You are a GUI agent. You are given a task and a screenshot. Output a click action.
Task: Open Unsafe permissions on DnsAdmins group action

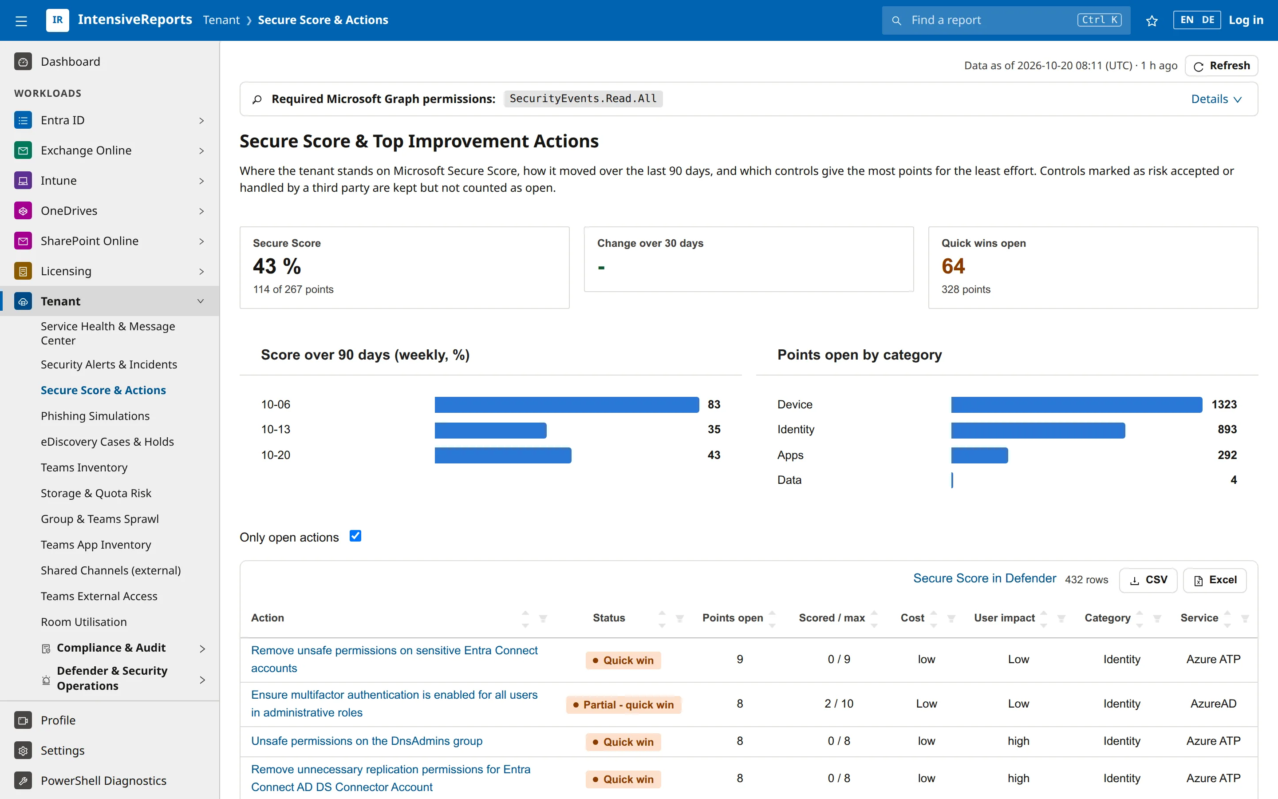[367, 741]
